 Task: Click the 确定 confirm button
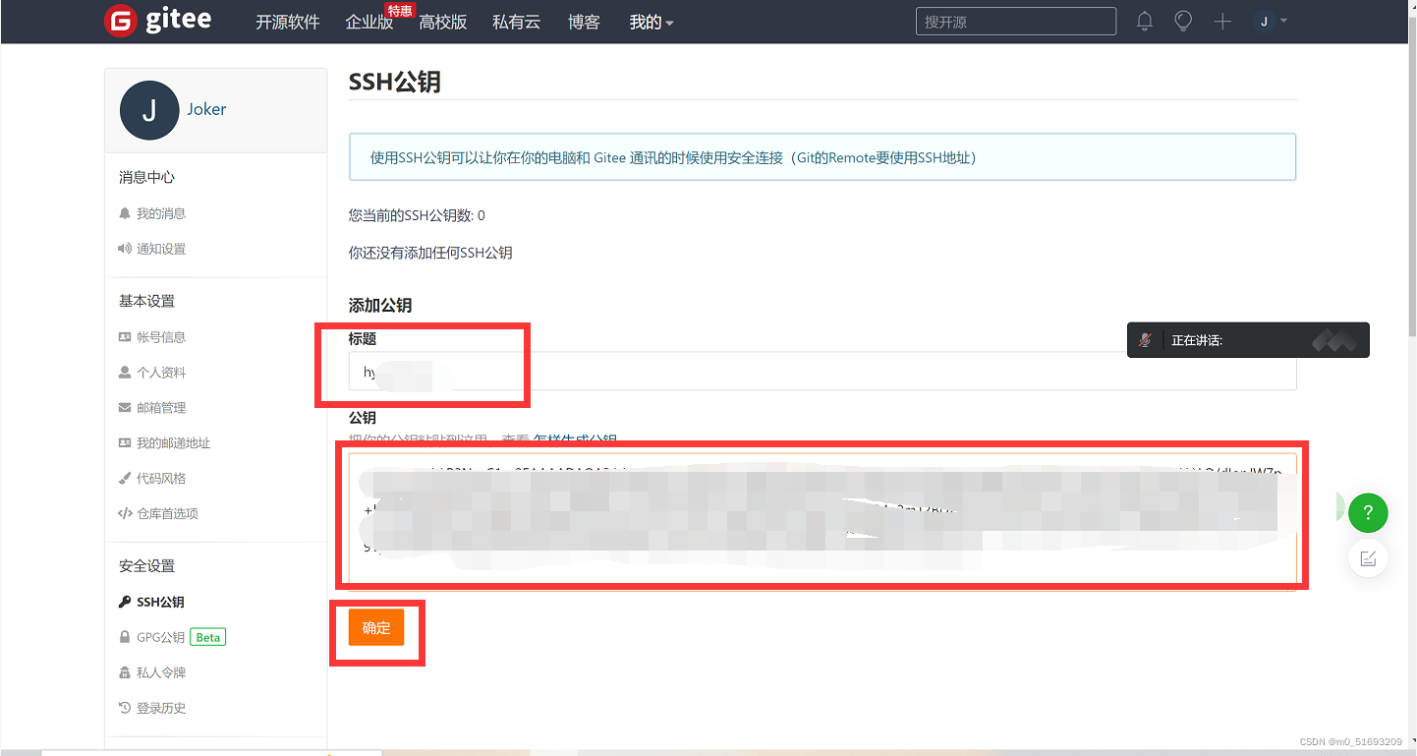click(375, 627)
